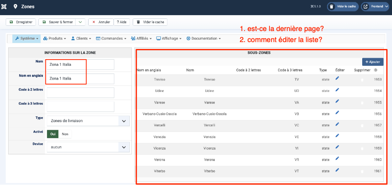Image resolution: width=392 pixels, height=185 pixels.
Task: Open the Commandes menu
Action: point(111,38)
